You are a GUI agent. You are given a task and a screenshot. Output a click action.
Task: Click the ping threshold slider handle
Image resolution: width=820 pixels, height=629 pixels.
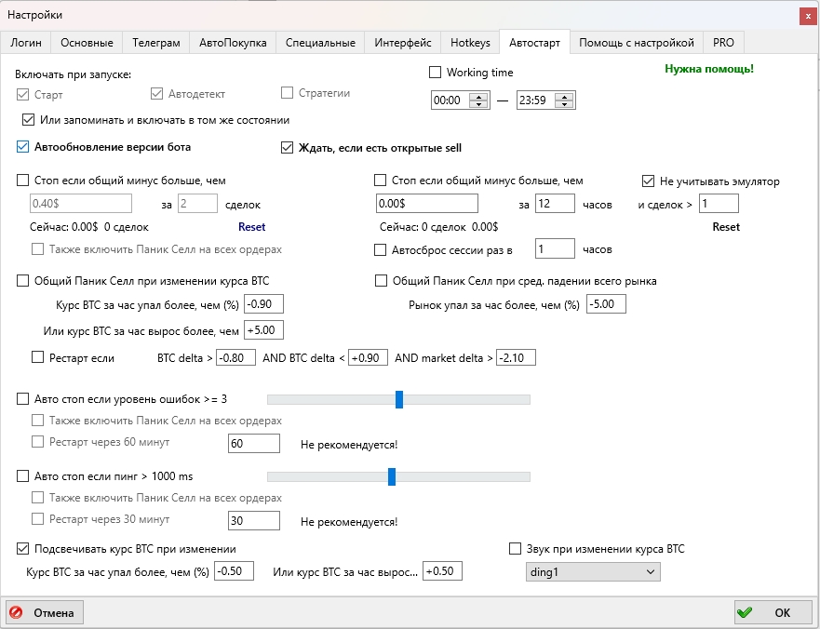coord(392,476)
